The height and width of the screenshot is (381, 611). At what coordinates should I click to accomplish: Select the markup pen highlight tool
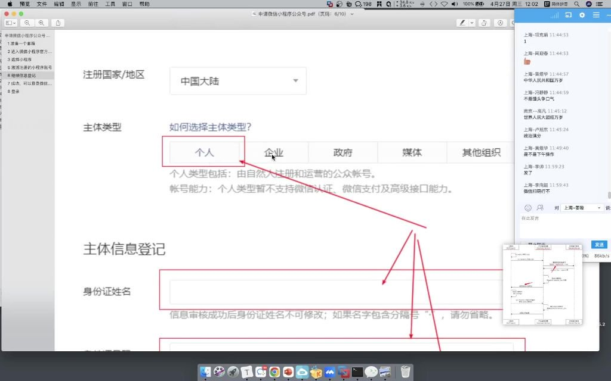pos(462,23)
